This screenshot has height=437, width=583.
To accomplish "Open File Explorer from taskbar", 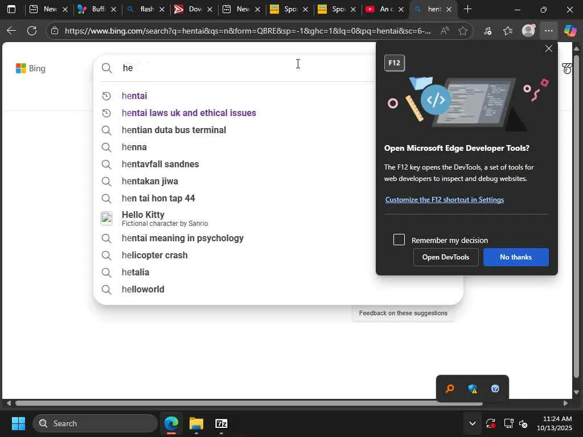I will tap(196, 423).
